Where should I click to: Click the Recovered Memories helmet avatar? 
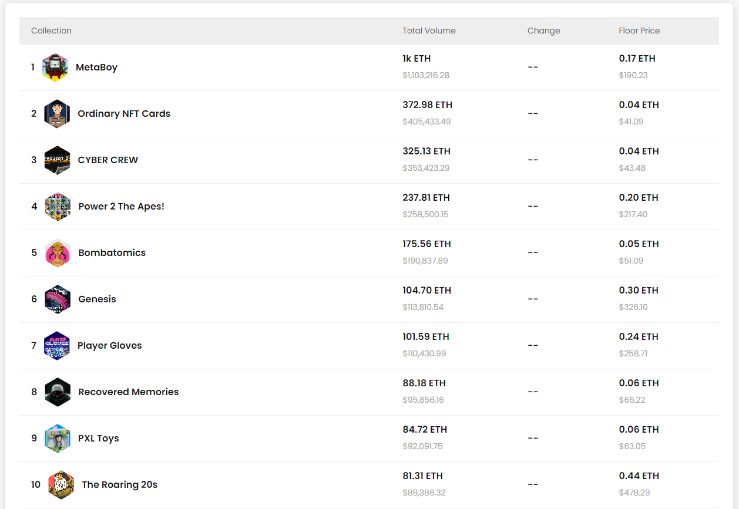(58, 392)
